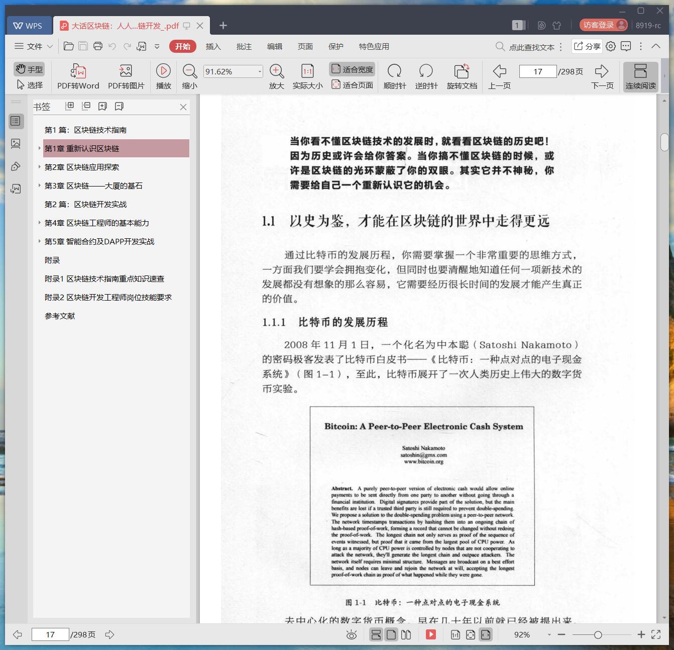674x650 pixels.
Task: Start the 播放 slideshow
Action: pyautogui.click(x=163, y=76)
